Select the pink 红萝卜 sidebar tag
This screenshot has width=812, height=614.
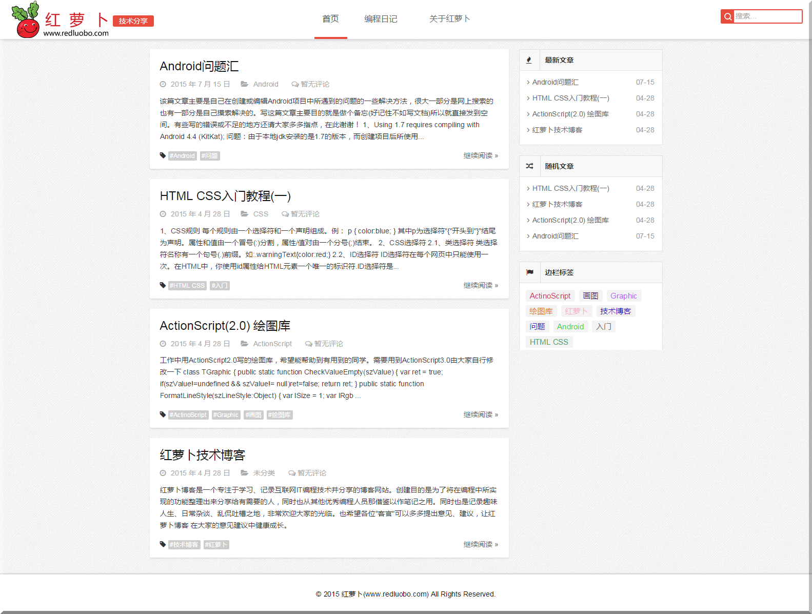pyautogui.click(x=577, y=311)
